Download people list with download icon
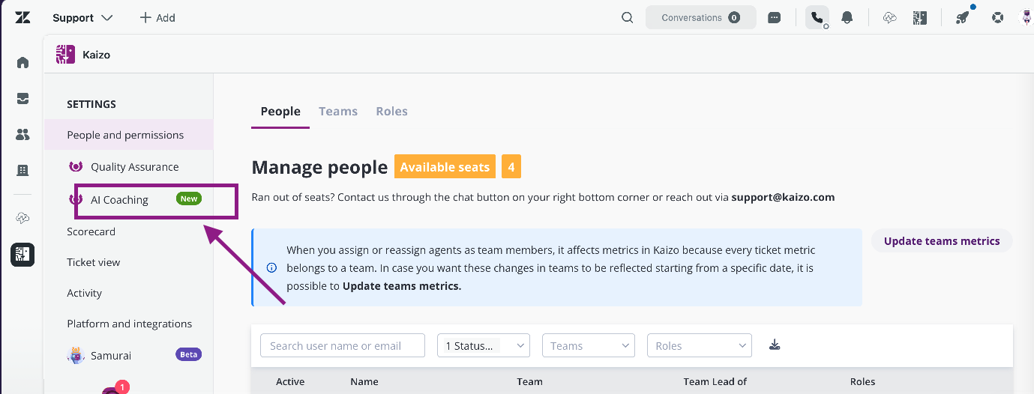 [775, 345]
